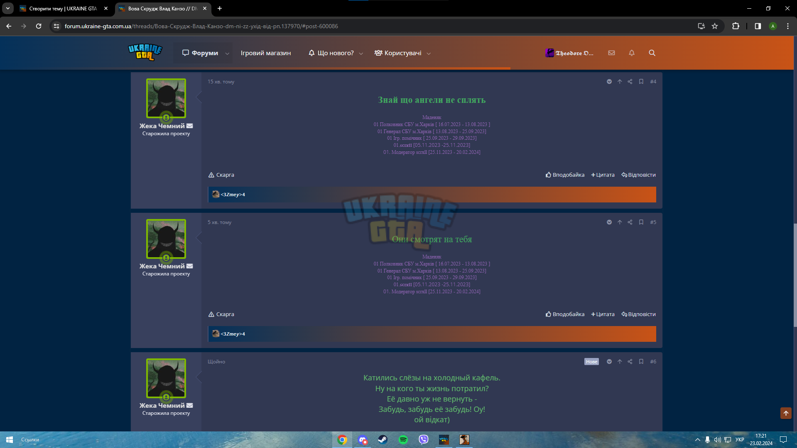Show hidden system tray icons
The width and height of the screenshot is (797, 448).
coord(697,440)
